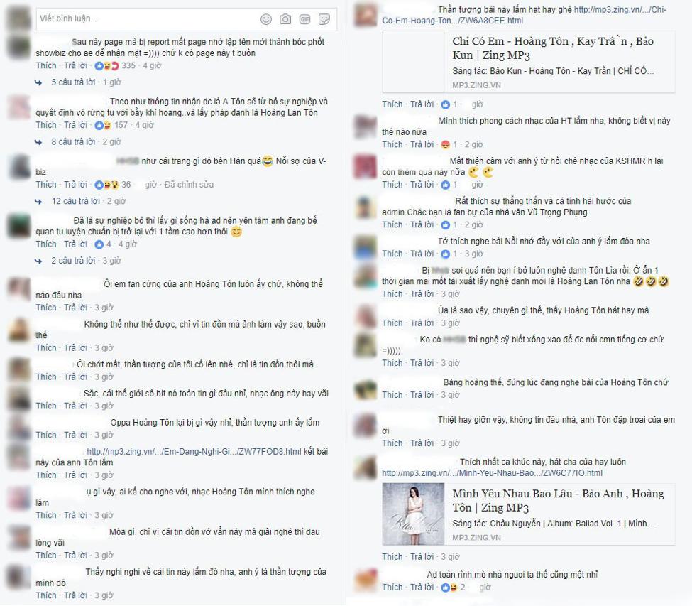Click Thích on Vũ Trọng Phụng comment

coord(392,224)
